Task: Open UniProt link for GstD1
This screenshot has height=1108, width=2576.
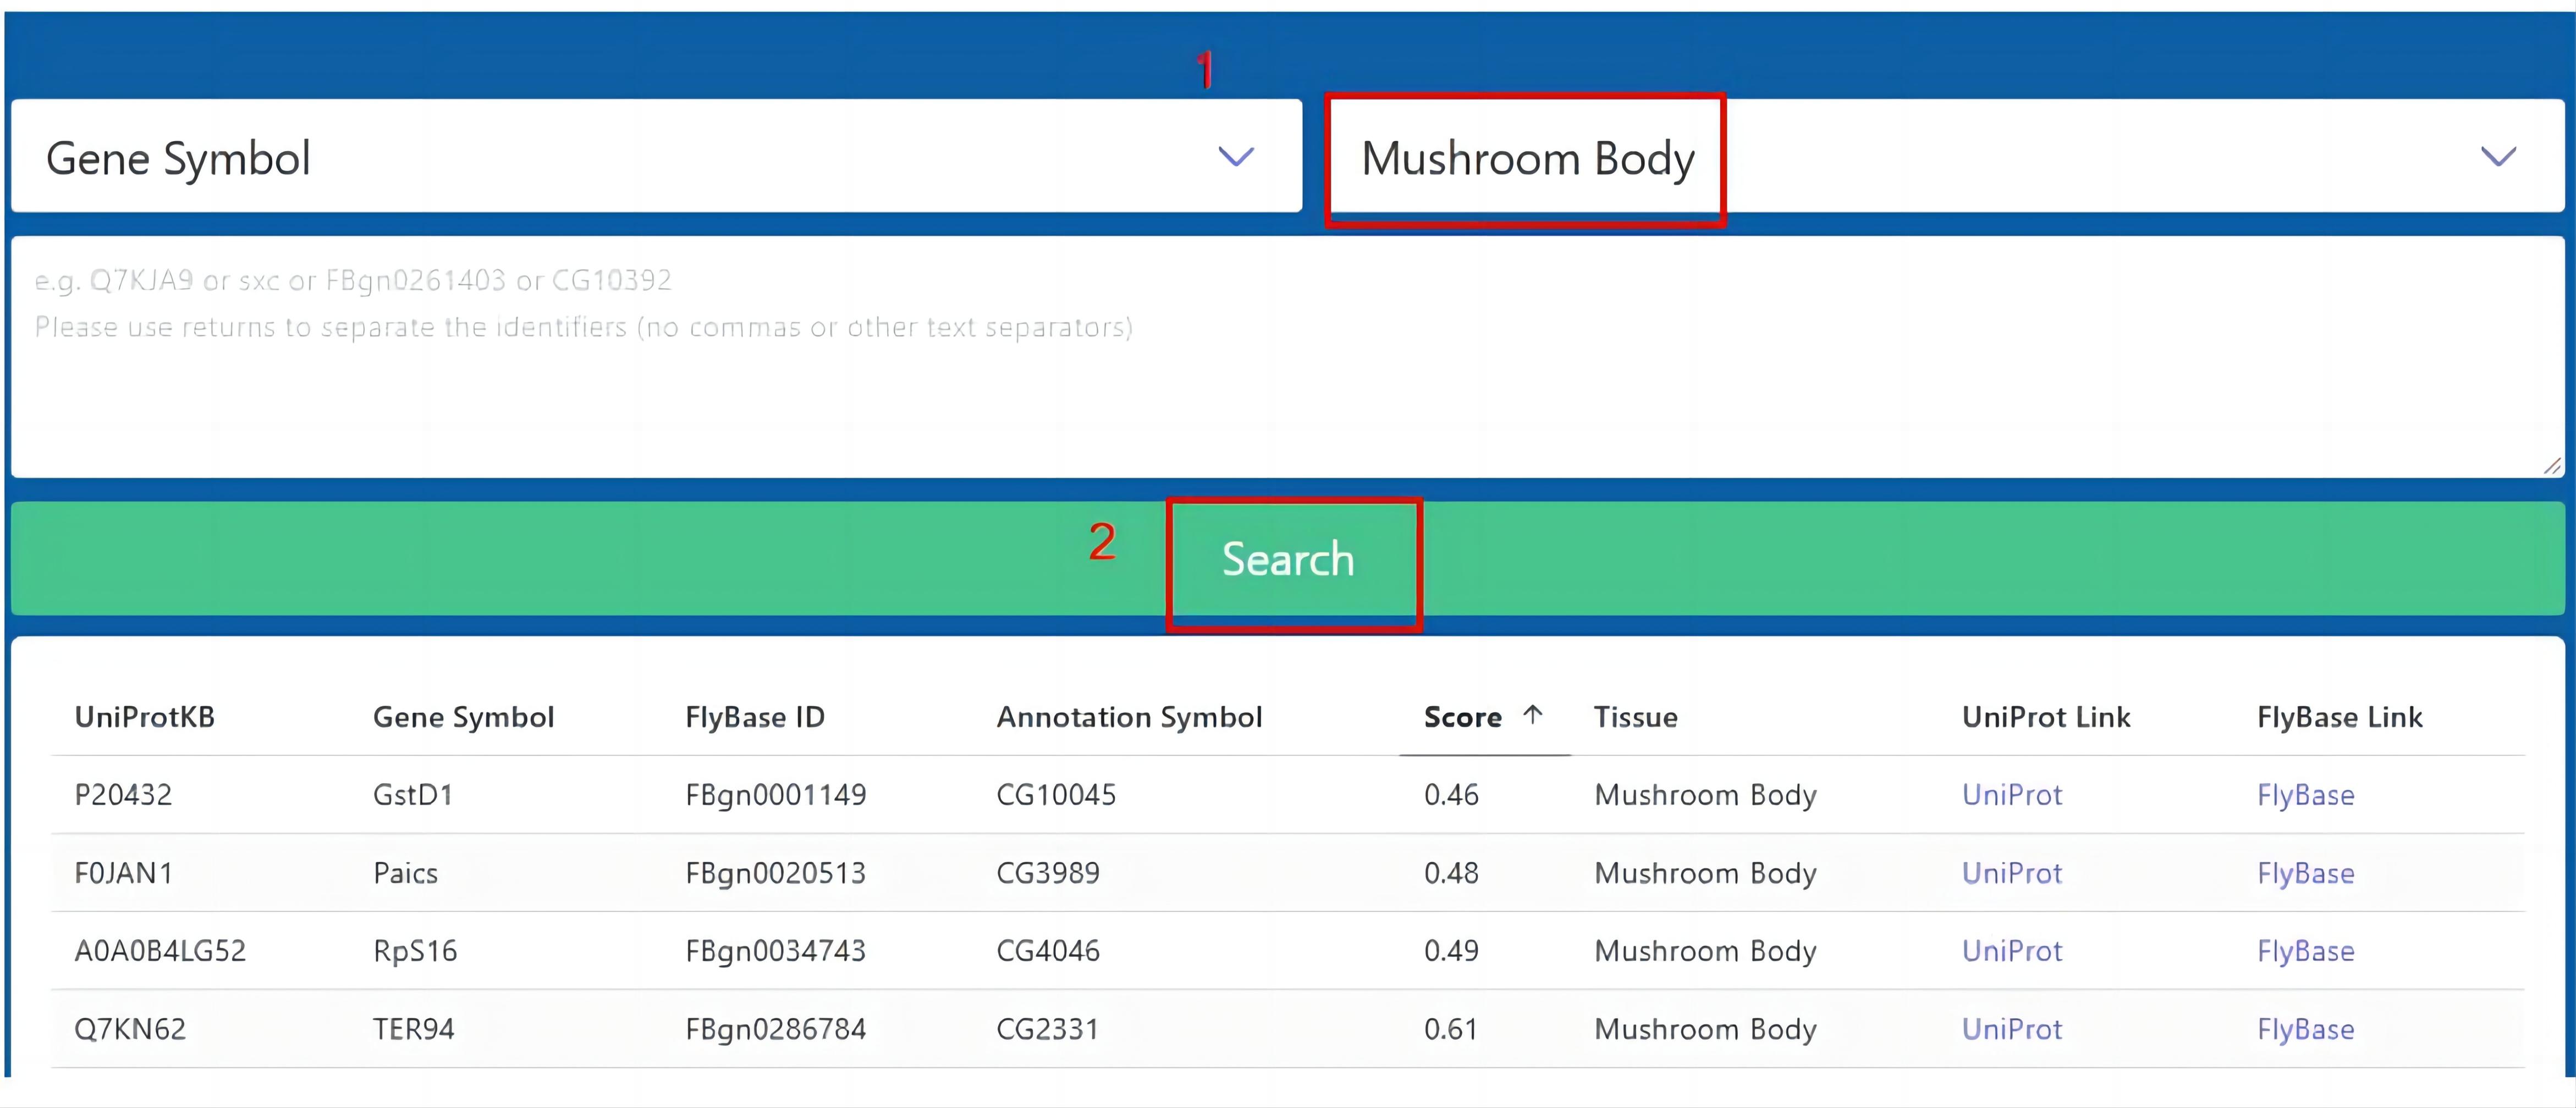Action: 2011,795
